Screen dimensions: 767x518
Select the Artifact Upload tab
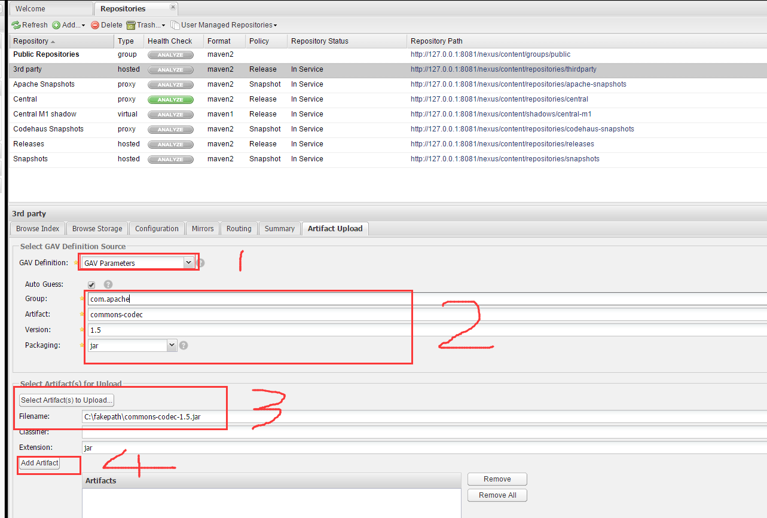click(x=335, y=229)
